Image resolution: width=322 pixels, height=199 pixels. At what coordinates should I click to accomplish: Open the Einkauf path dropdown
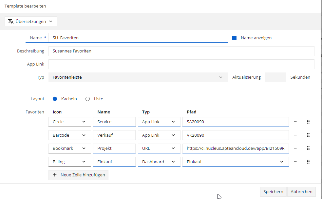tap(236, 162)
